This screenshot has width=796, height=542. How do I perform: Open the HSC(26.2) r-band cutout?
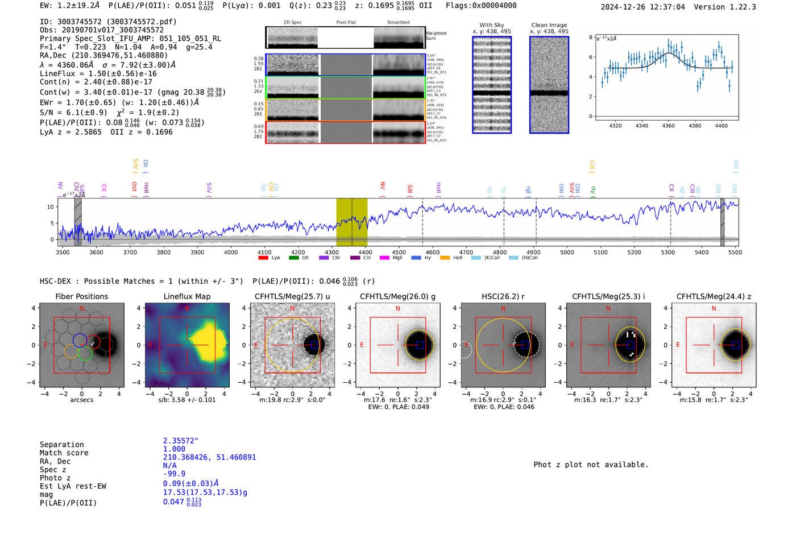503,345
